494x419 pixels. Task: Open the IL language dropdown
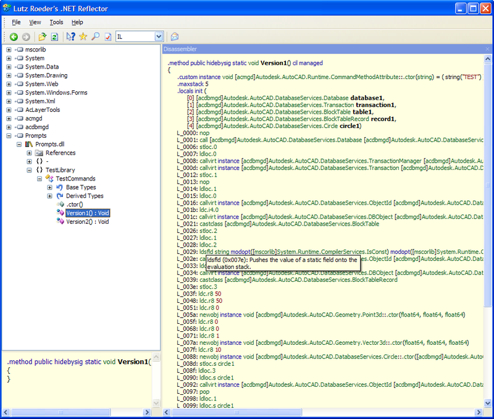[159, 37]
